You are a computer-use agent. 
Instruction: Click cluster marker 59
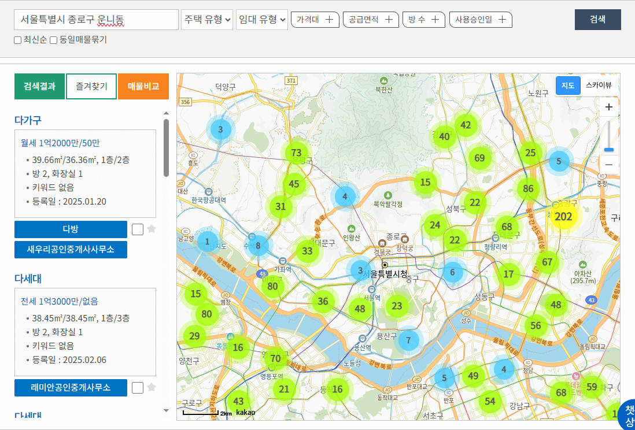point(592,387)
